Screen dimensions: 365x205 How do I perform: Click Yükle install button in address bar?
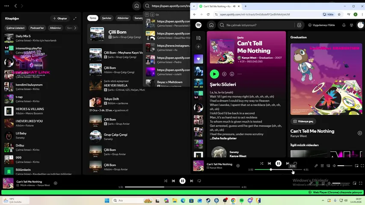(328, 15)
